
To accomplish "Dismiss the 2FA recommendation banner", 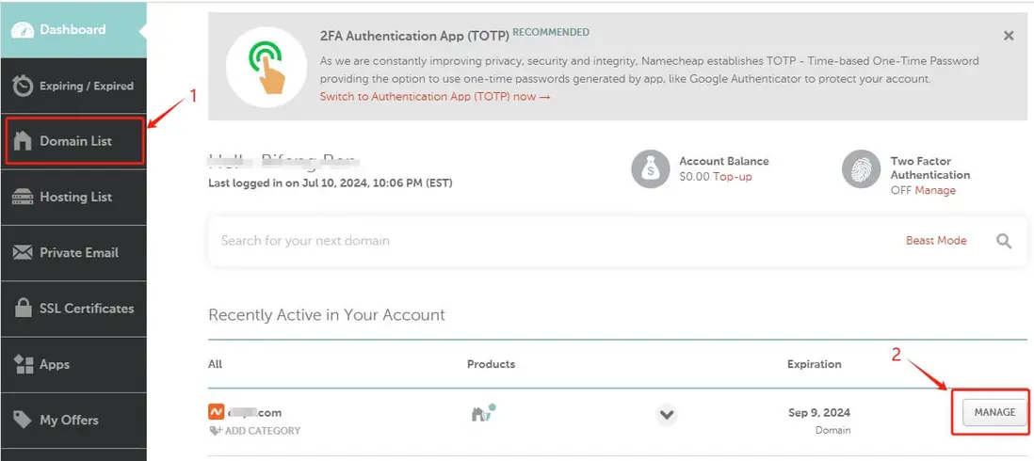I will [1009, 36].
